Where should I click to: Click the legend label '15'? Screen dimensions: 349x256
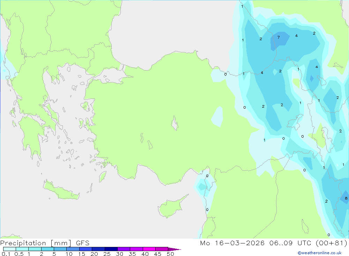82,254
